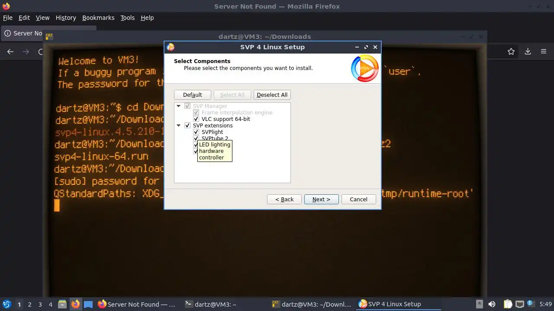This screenshot has width=554, height=311.
Task: Click the network status tray icon
Action: pyautogui.click(x=520, y=305)
